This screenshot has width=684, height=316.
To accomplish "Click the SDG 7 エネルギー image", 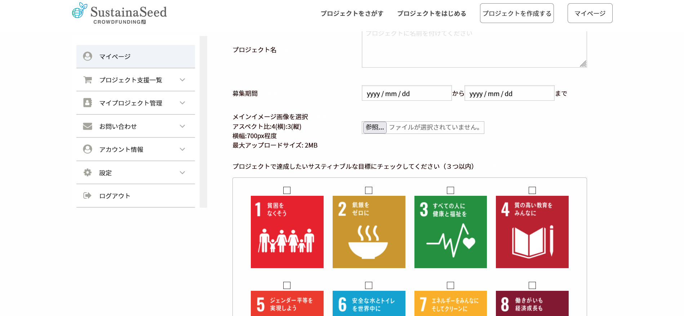I will [x=450, y=303].
